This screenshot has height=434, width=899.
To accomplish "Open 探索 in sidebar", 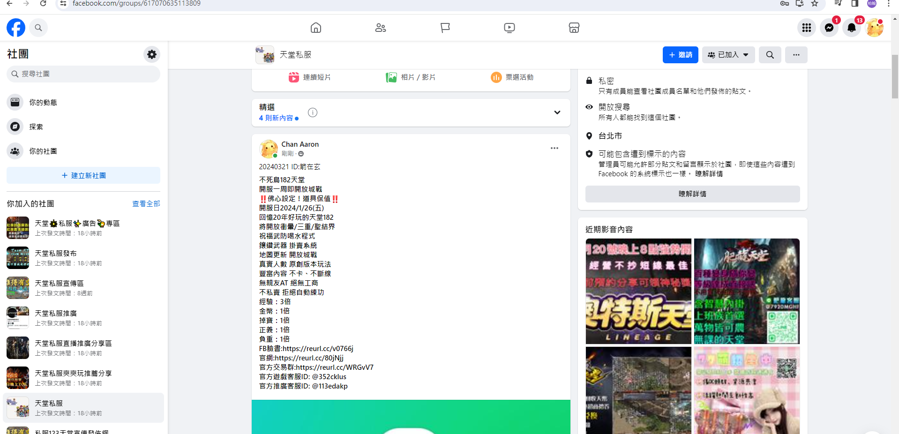I will pyautogui.click(x=83, y=127).
